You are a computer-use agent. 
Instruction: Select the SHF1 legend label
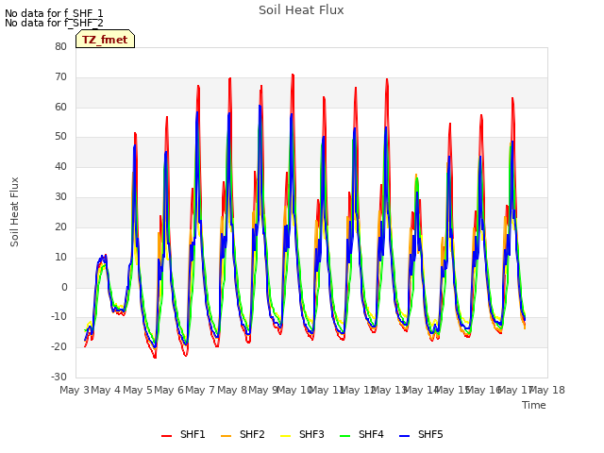coord(193,434)
